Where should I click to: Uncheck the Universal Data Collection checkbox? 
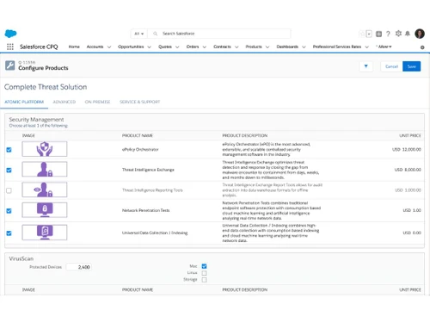(x=9, y=233)
